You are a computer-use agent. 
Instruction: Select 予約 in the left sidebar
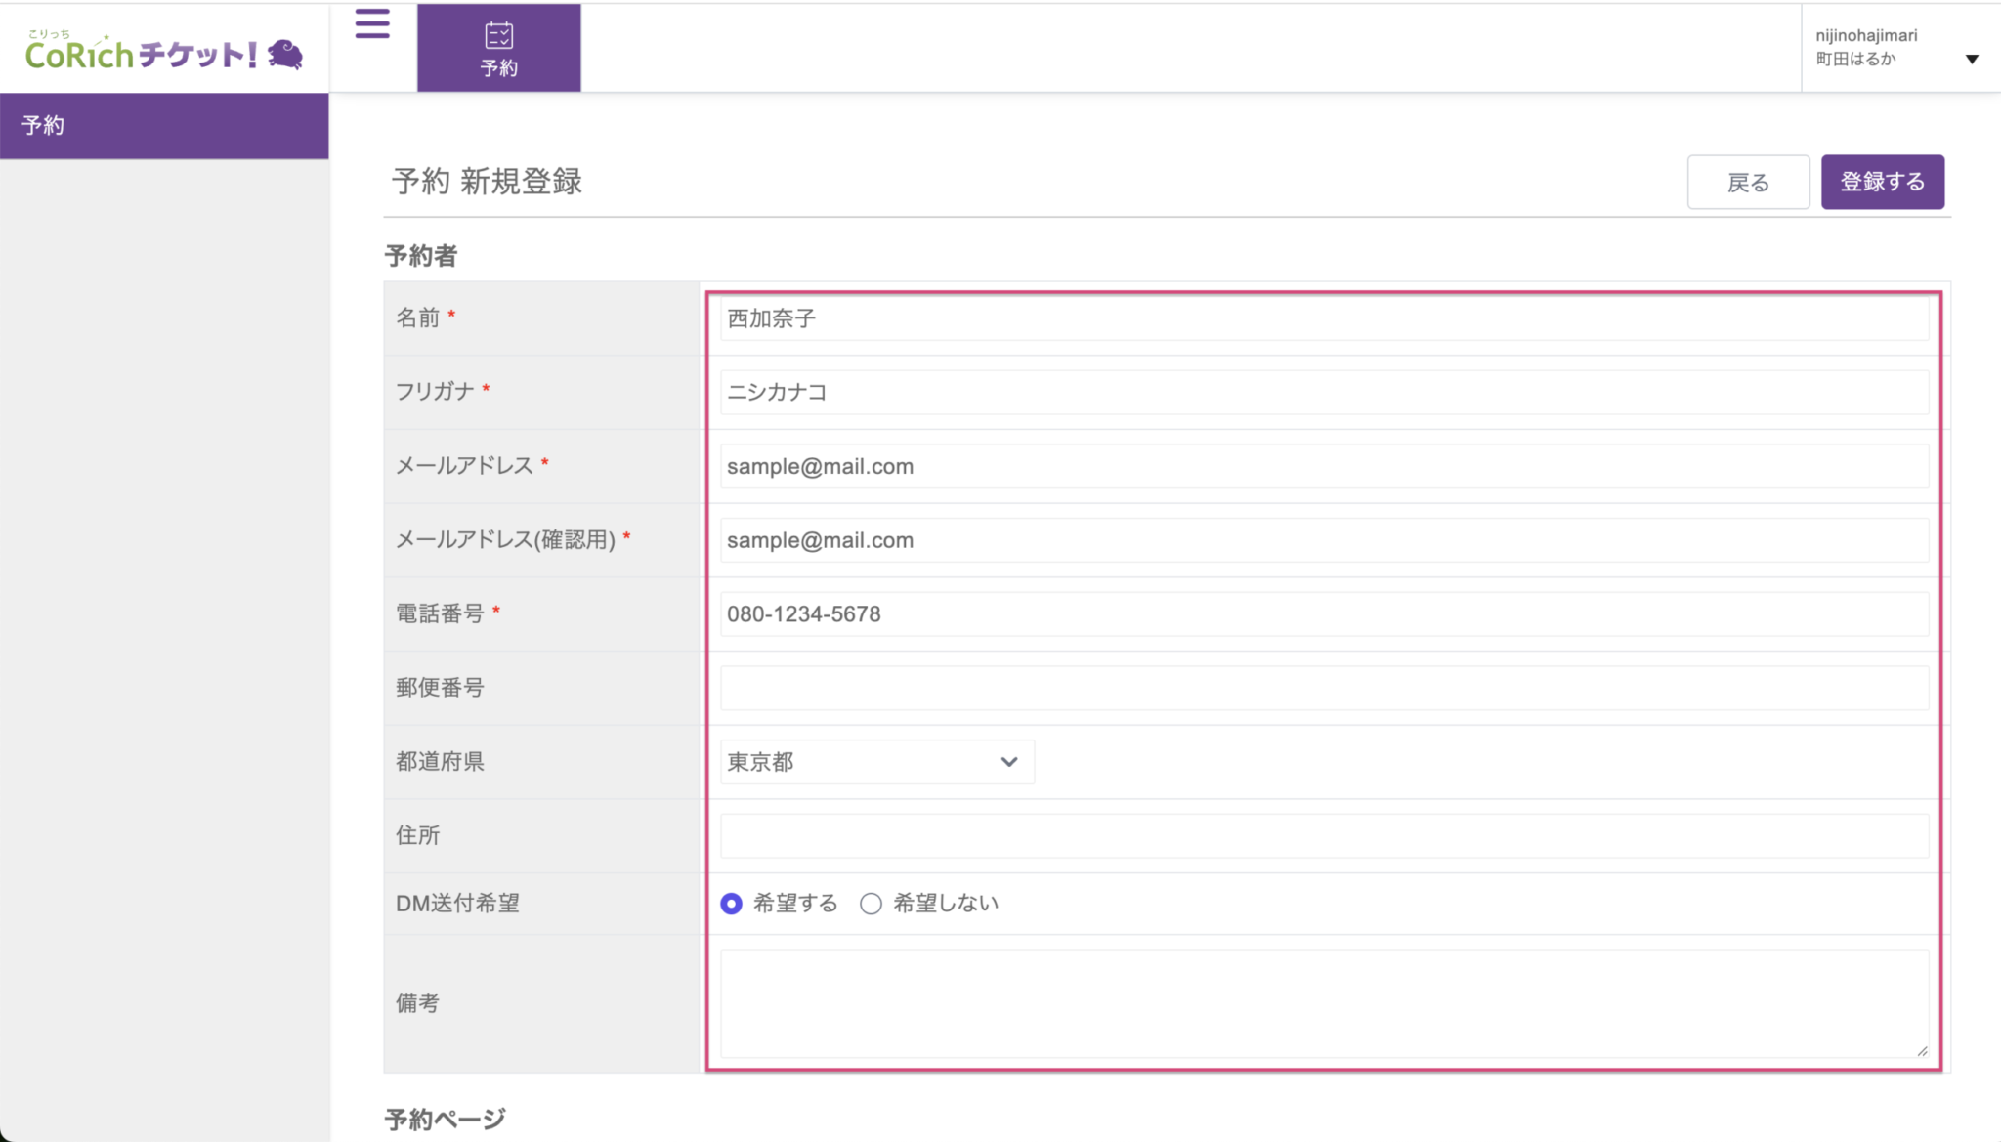pos(164,125)
